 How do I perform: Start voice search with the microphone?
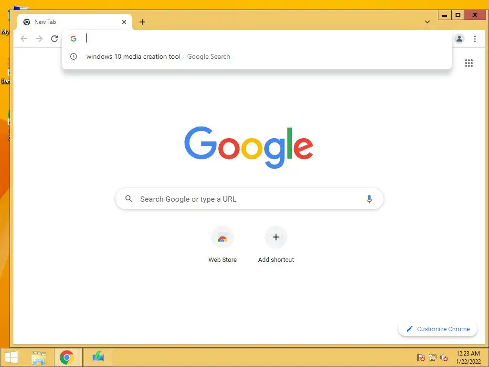click(369, 199)
